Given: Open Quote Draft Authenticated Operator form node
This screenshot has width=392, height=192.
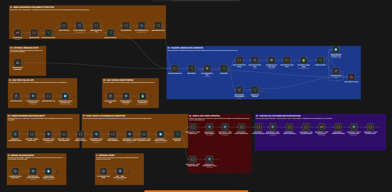Looking at the screenshot, I should point(15,134).
